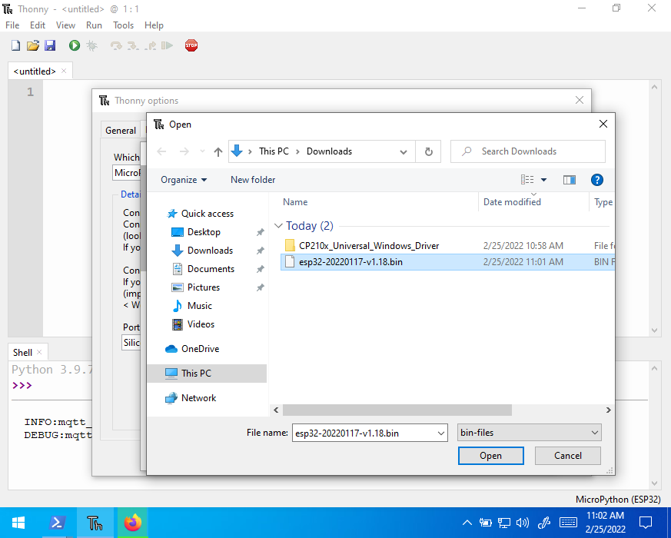Click the Open file folder icon in Thonny toolbar
Screen dimensions: 671x538
[33, 45]
